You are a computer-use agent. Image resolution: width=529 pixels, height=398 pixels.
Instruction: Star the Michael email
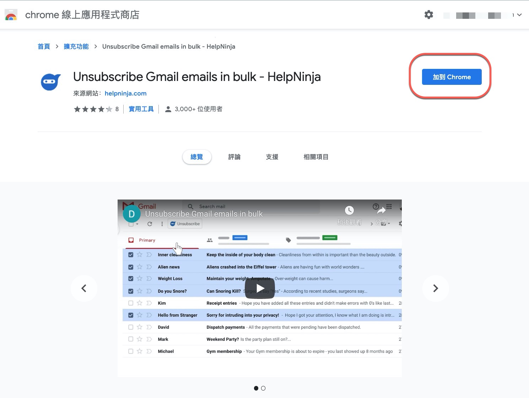click(x=140, y=351)
